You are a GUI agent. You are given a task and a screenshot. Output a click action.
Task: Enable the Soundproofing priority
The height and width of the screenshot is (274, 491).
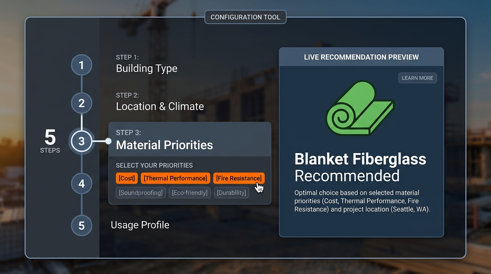coord(141,192)
